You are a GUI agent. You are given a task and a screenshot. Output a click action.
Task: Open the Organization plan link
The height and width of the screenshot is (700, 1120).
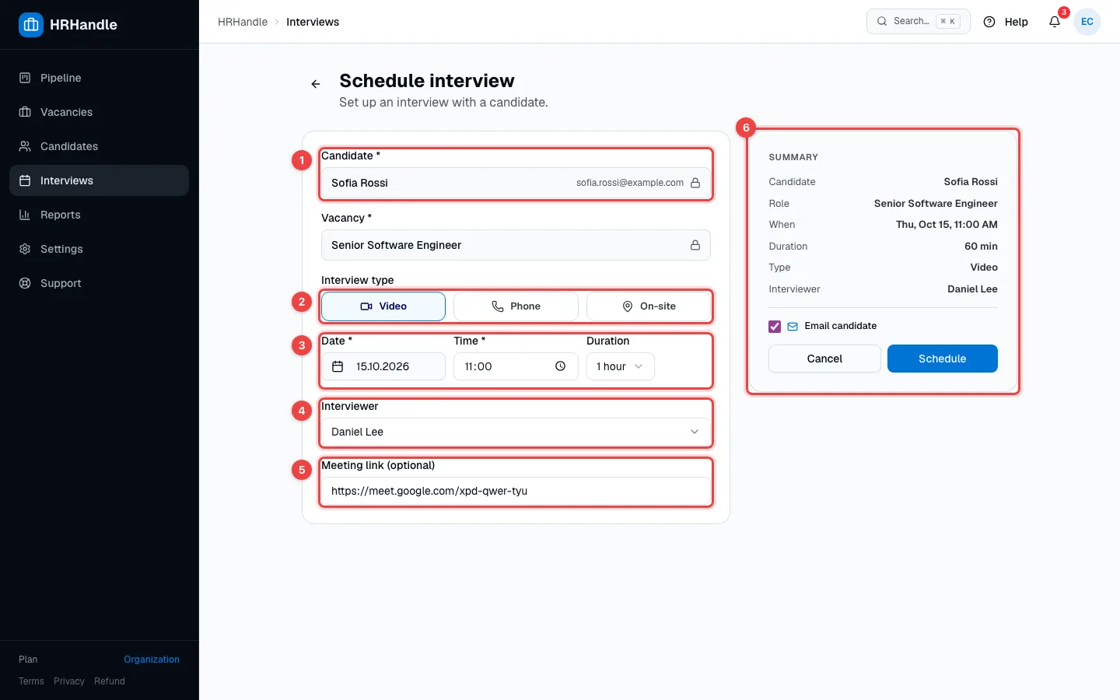152,660
